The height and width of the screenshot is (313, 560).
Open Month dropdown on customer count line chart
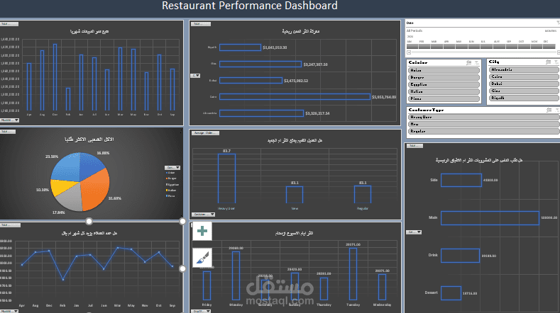[9, 311]
